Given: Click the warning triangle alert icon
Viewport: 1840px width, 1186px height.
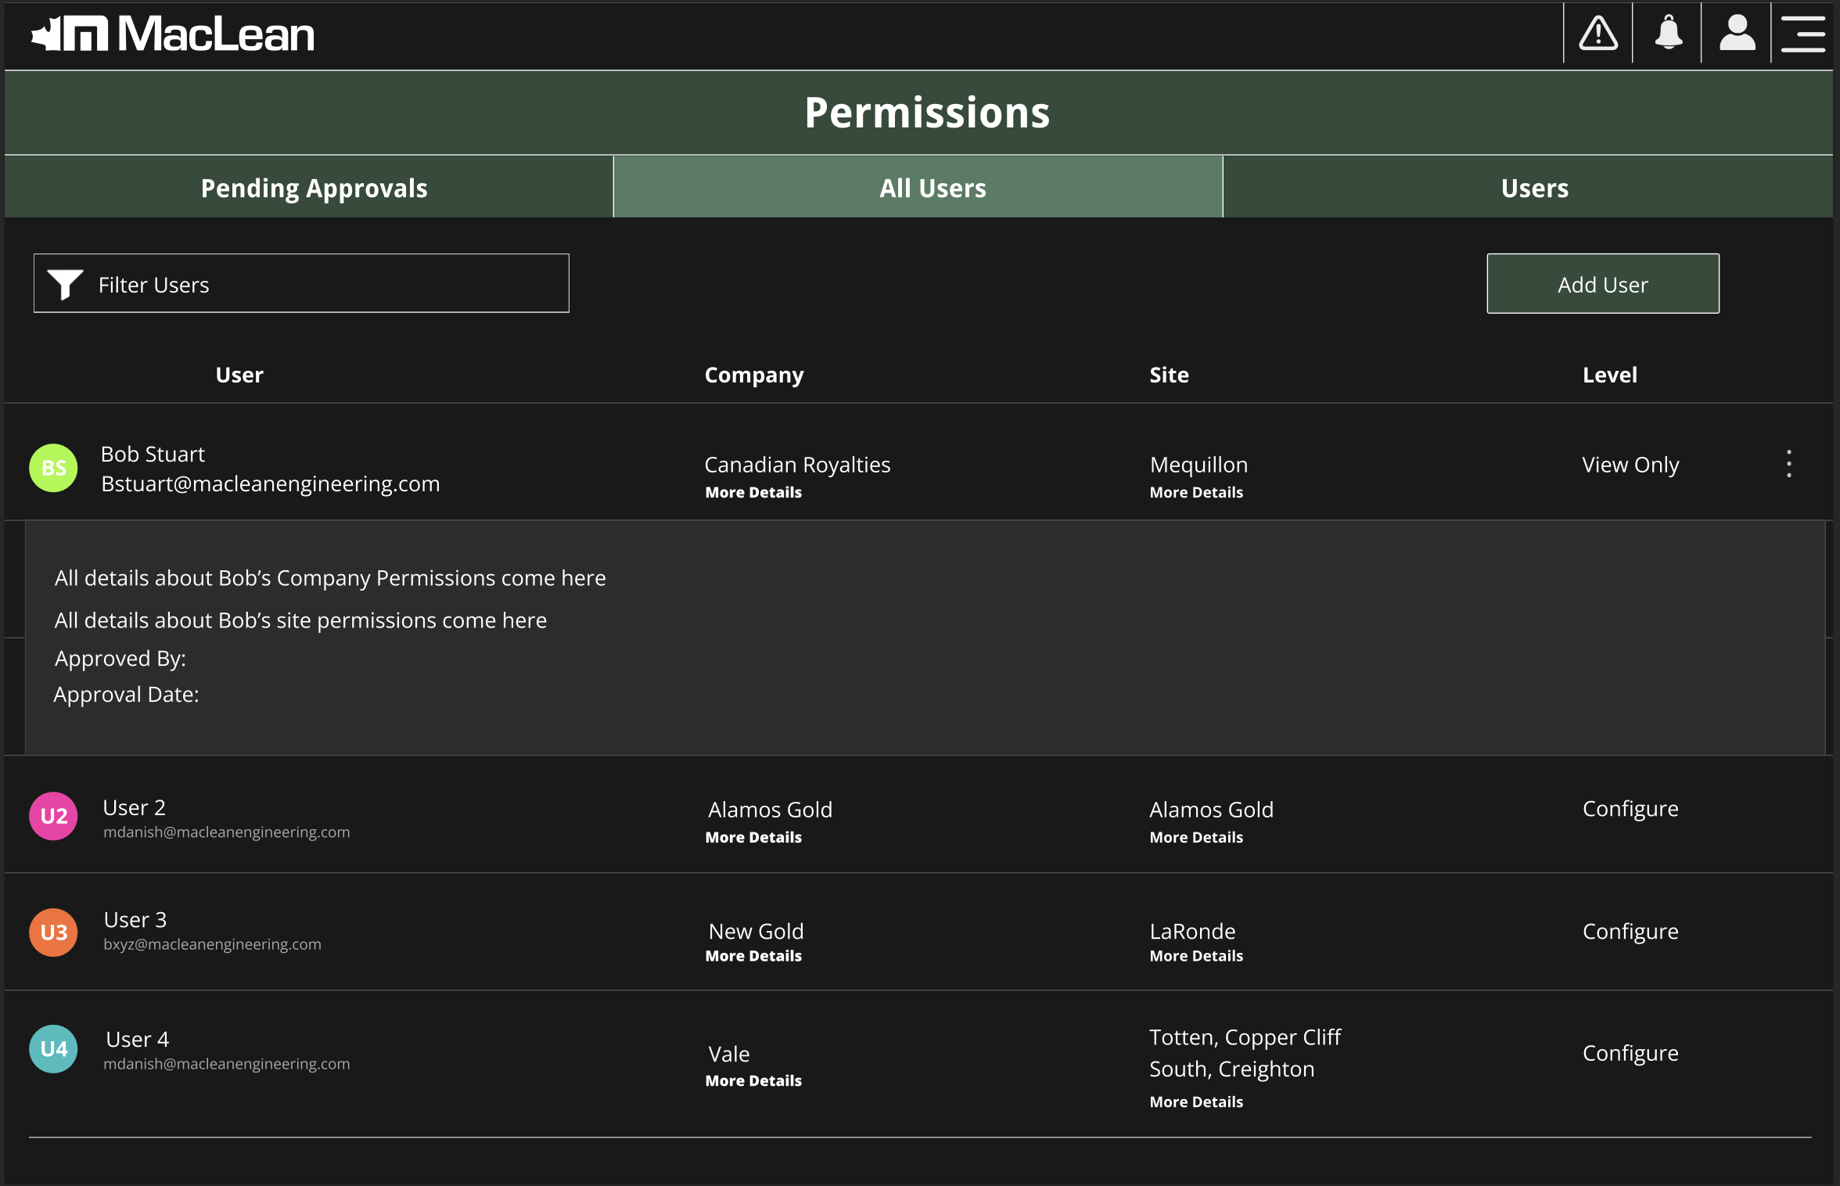Looking at the screenshot, I should [x=1597, y=34].
